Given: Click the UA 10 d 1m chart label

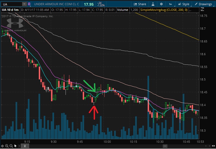Looking at the screenshot, I should [x=10, y=10].
